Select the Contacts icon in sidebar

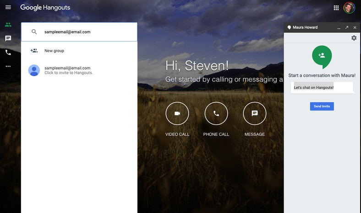pos(8,25)
